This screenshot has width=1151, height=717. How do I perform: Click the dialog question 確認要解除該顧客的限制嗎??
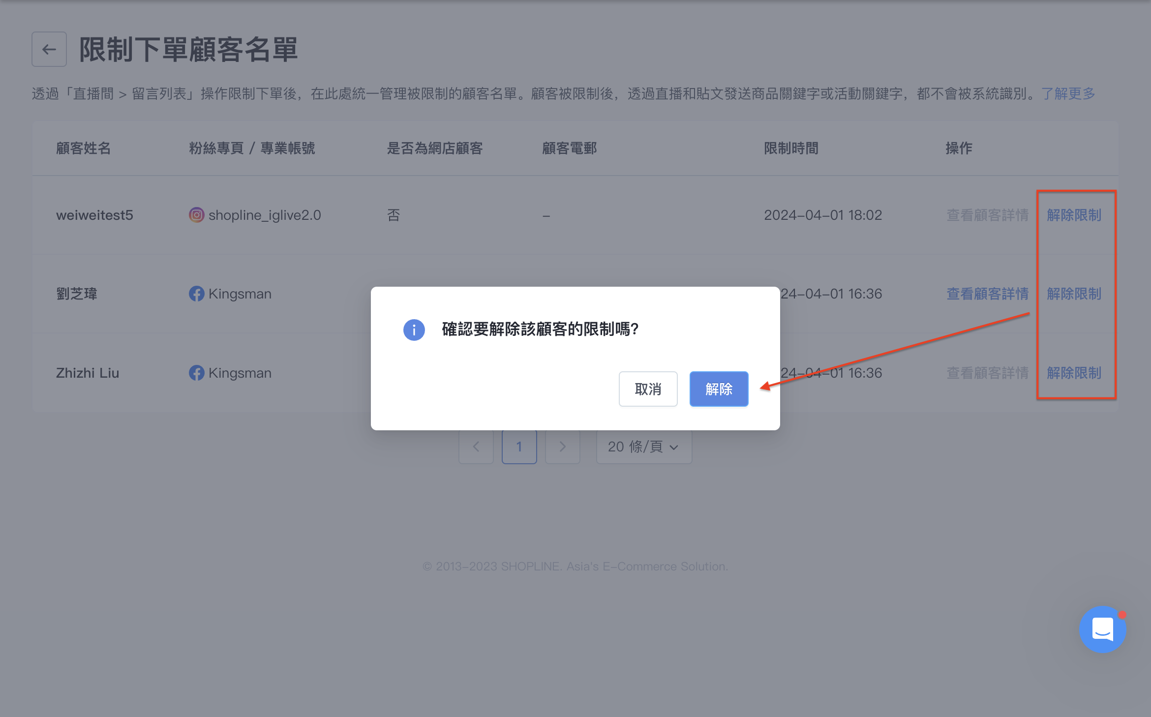click(x=540, y=329)
